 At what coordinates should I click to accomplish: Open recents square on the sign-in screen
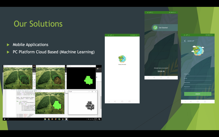(x=168, y=78)
